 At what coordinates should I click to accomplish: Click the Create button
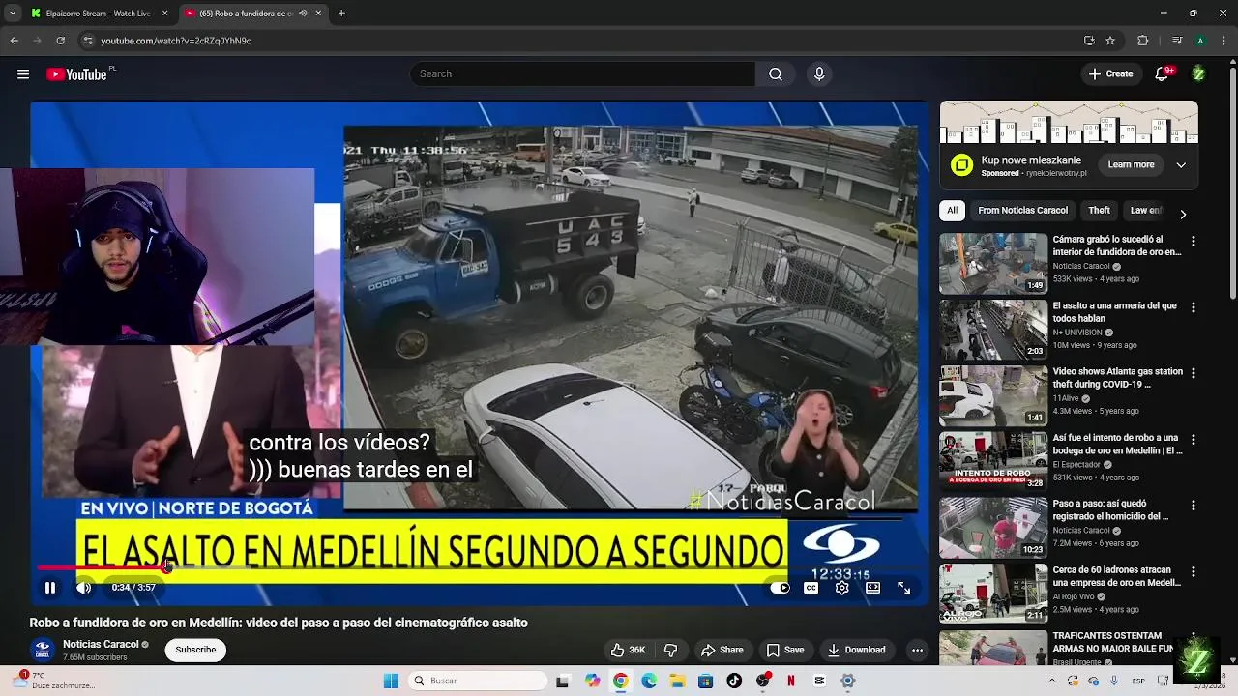pos(1110,74)
